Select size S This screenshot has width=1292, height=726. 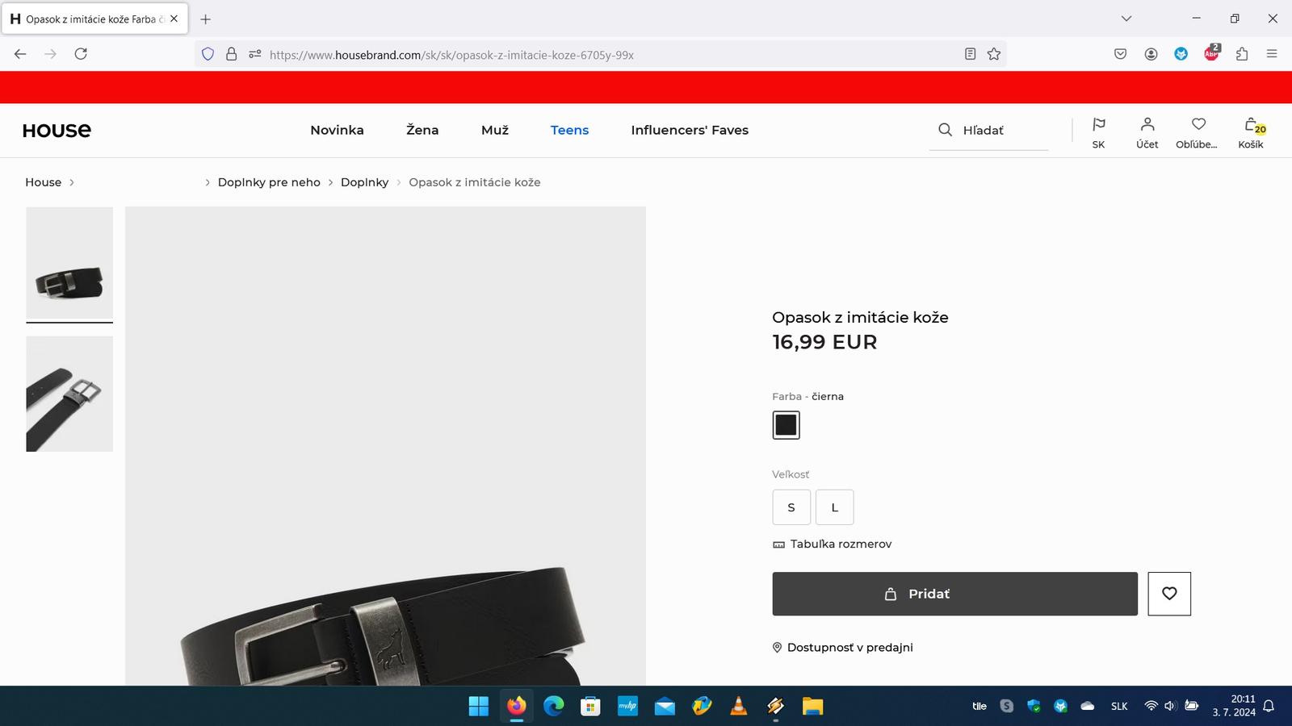tap(791, 507)
